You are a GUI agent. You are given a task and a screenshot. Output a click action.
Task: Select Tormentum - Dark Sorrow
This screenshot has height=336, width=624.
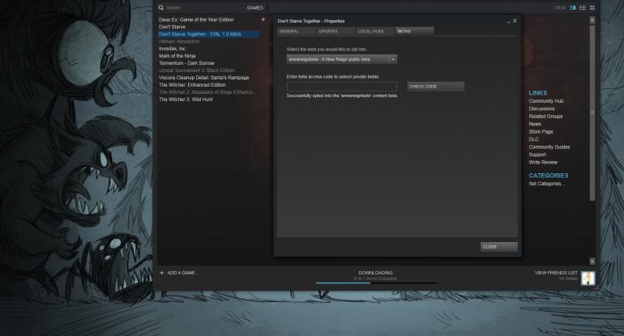(186, 63)
